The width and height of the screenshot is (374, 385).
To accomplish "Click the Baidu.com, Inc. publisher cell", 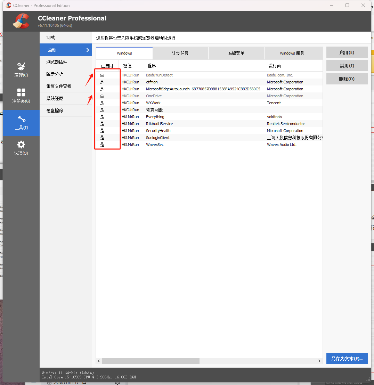I will click(280, 75).
